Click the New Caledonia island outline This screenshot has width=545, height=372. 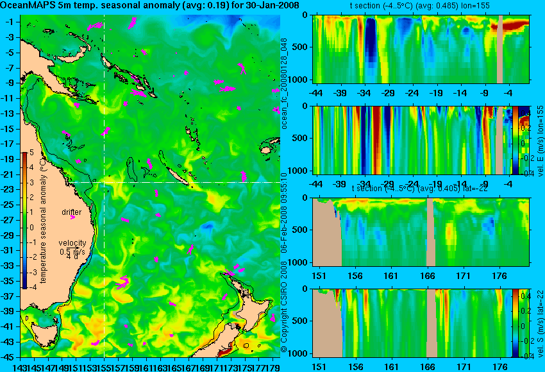point(177,175)
